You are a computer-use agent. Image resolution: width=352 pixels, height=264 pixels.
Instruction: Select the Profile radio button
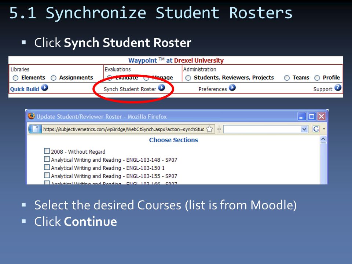[317, 78]
